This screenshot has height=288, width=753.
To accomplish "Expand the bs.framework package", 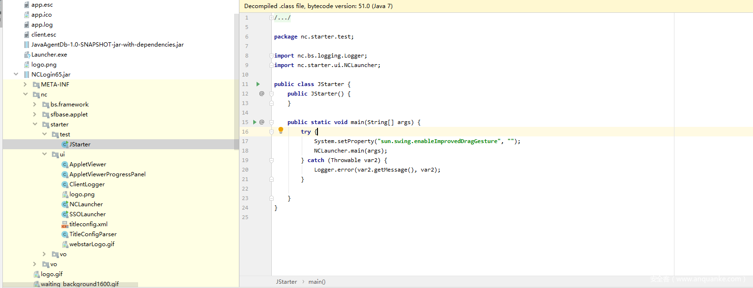I will click(35, 105).
